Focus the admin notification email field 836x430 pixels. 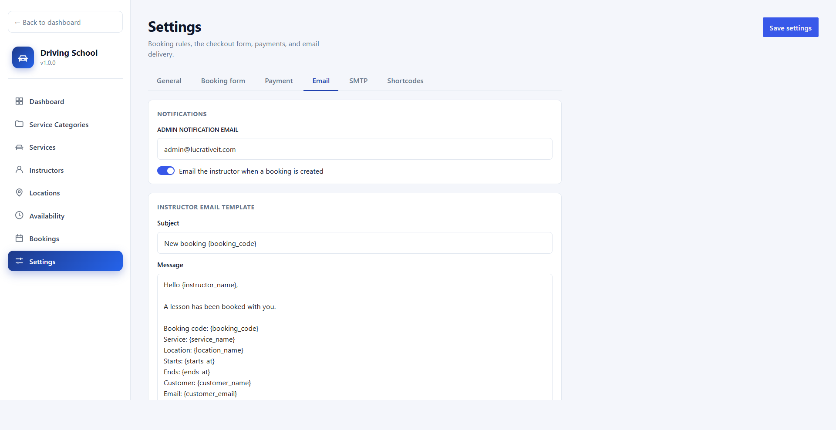click(355, 149)
